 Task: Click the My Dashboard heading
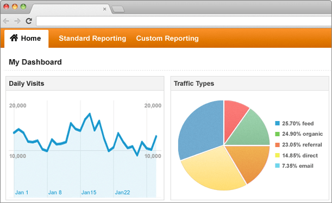click(x=35, y=62)
